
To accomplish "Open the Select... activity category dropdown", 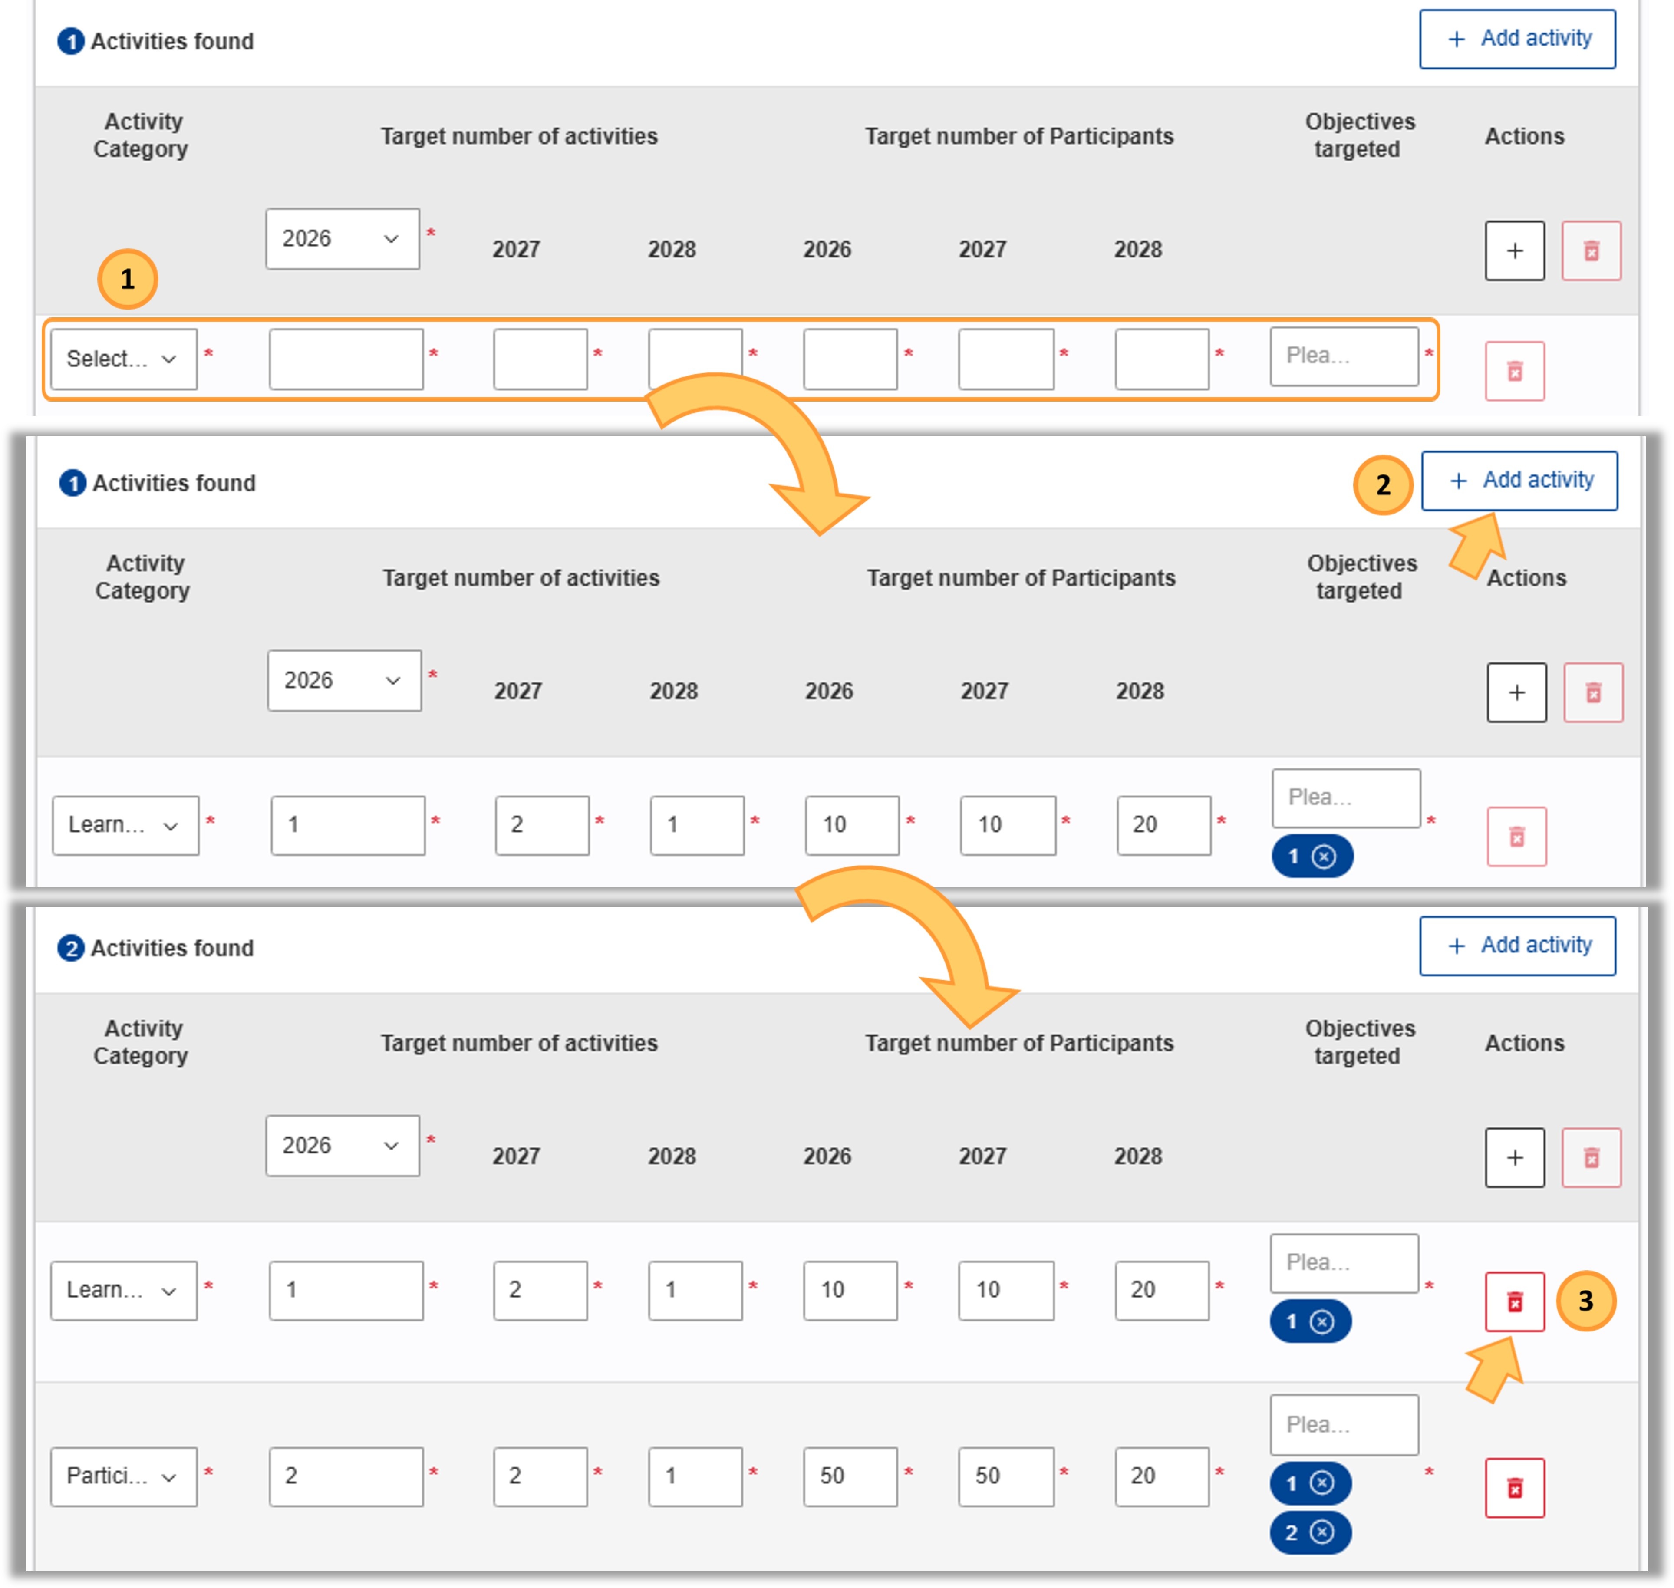I will (124, 359).
